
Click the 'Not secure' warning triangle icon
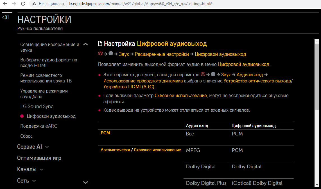(x=34, y=4)
